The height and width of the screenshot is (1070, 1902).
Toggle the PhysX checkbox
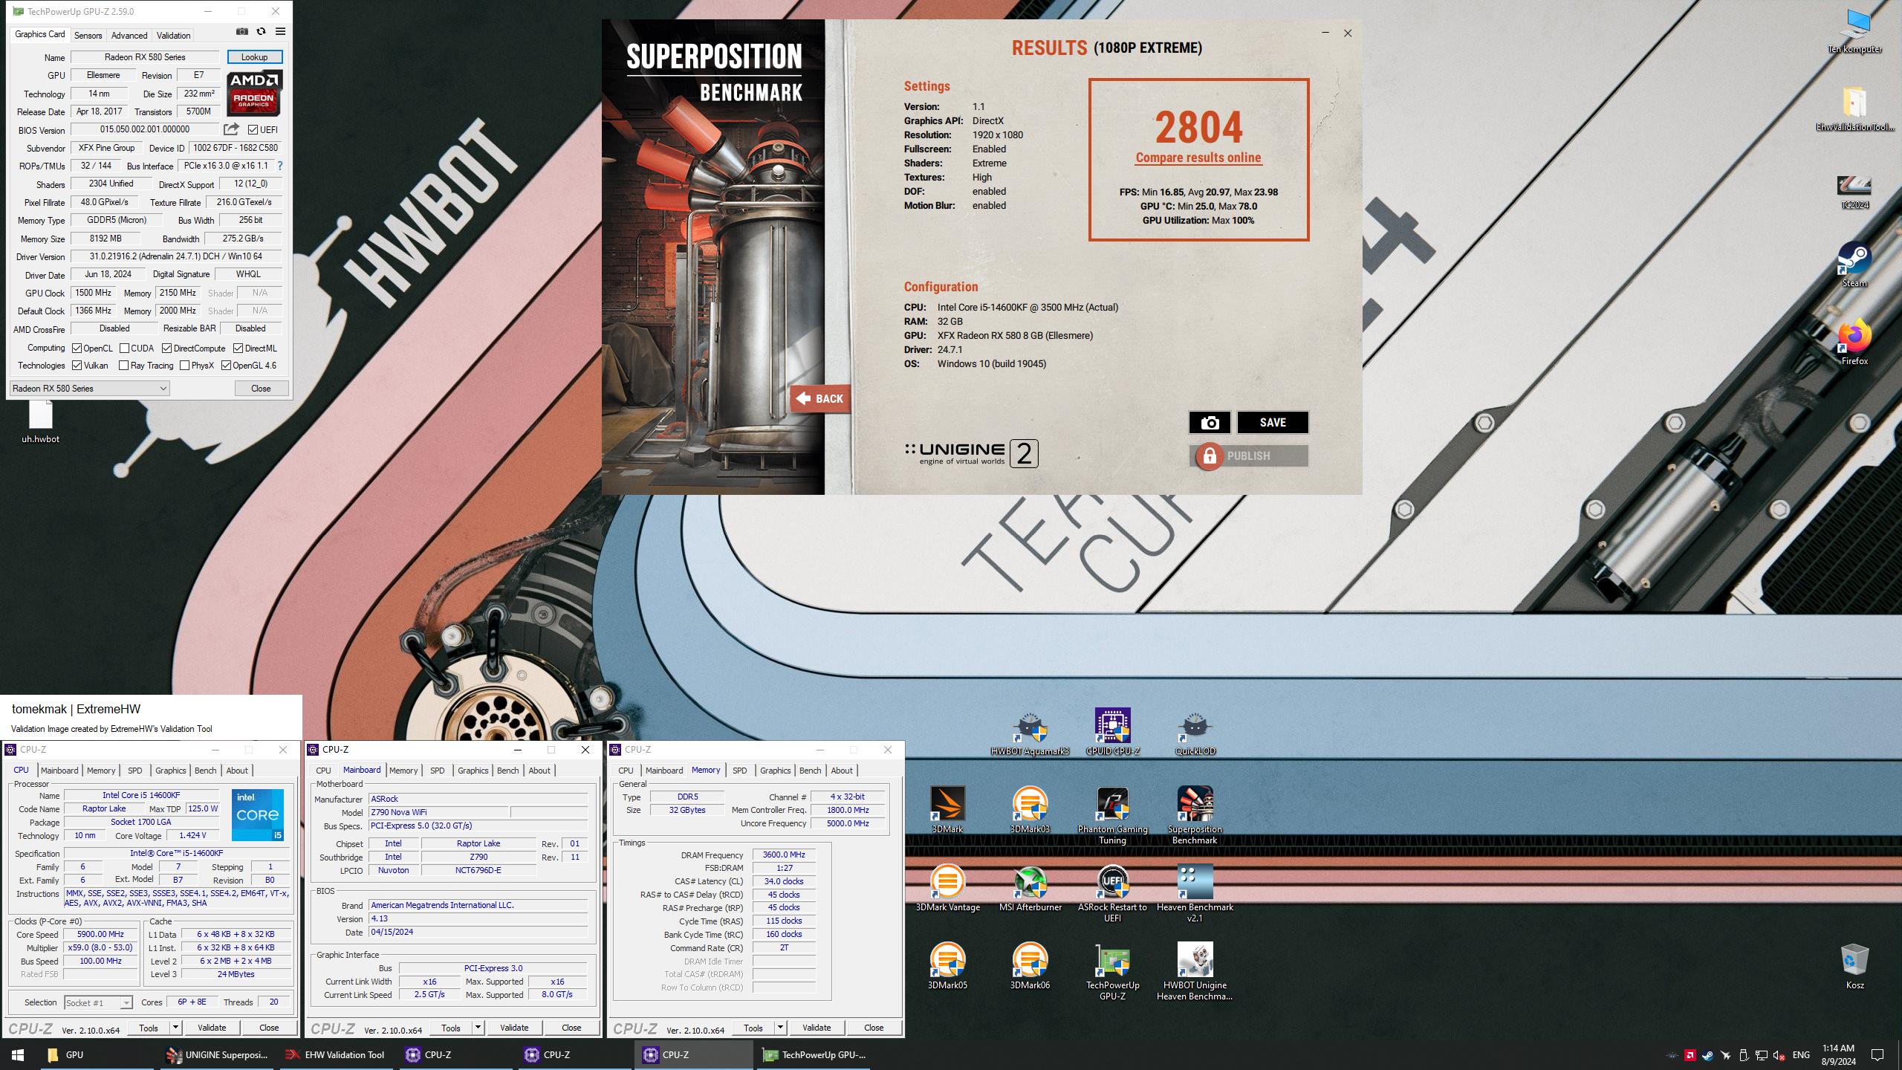point(184,365)
